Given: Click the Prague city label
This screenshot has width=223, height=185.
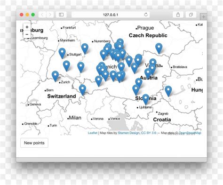Looking at the screenshot, I should point(145,28).
